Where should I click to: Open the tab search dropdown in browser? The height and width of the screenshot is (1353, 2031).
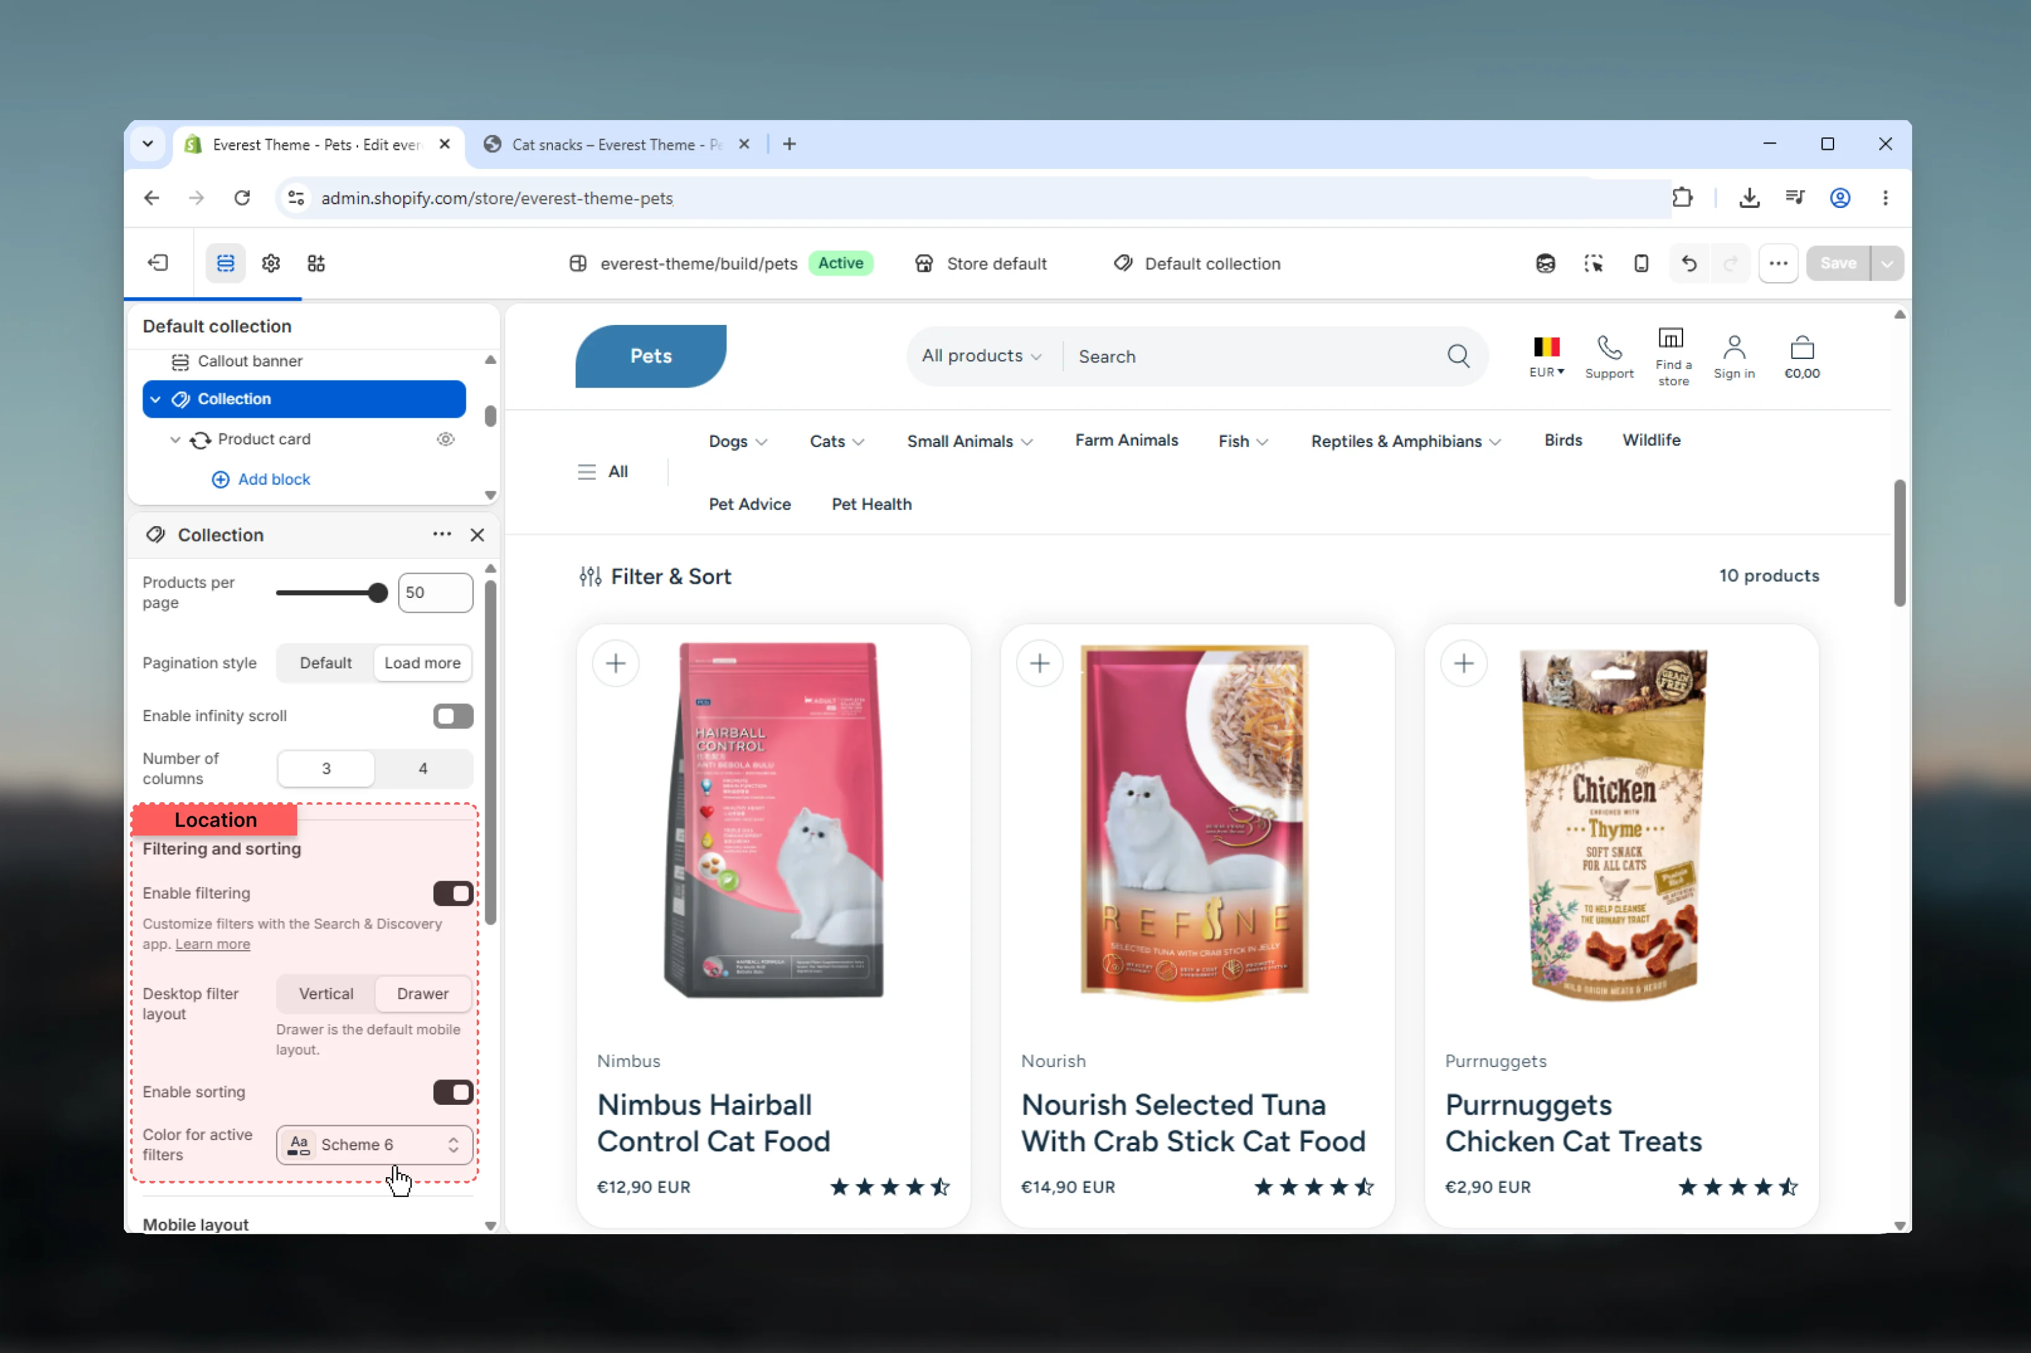(x=147, y=144)
